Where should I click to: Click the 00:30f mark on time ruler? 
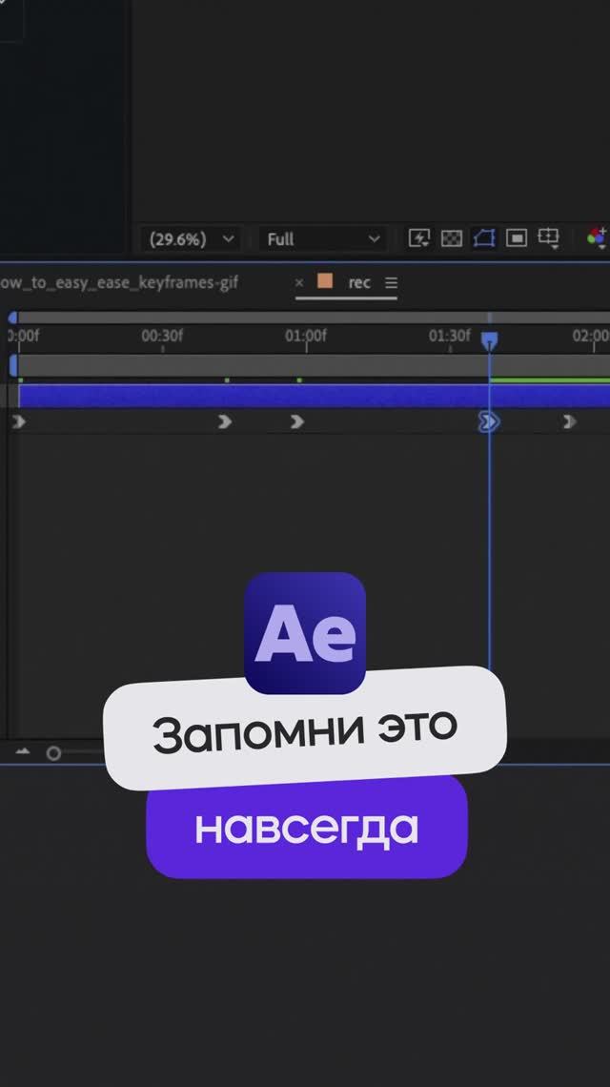point(162,337)
